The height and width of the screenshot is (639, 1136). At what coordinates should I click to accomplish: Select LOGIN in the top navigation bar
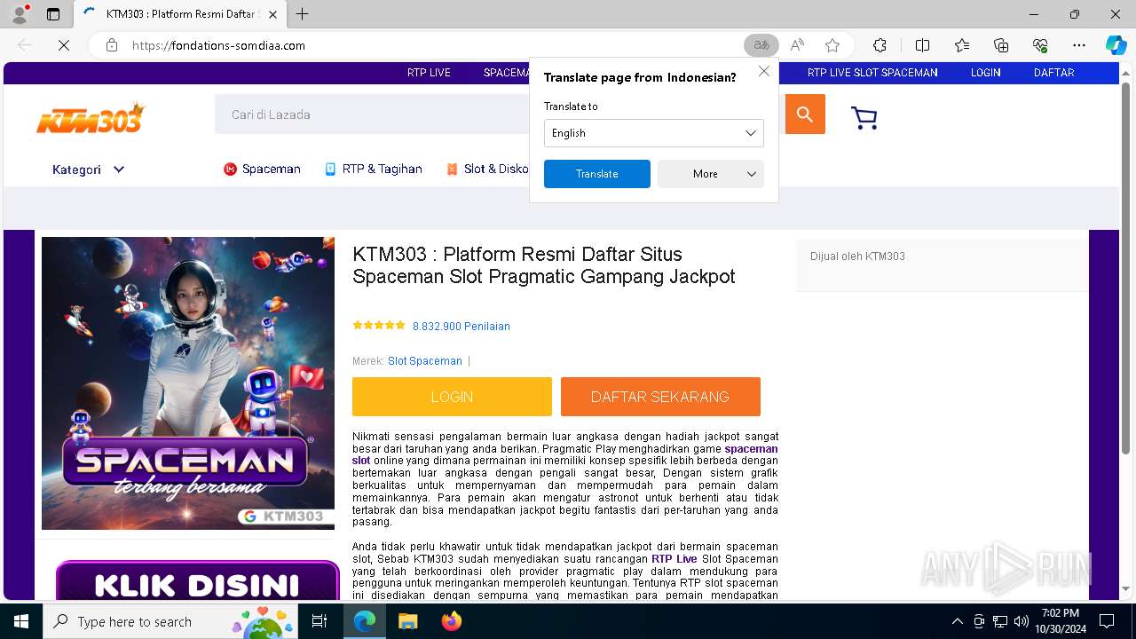click(x=985, y=73)
